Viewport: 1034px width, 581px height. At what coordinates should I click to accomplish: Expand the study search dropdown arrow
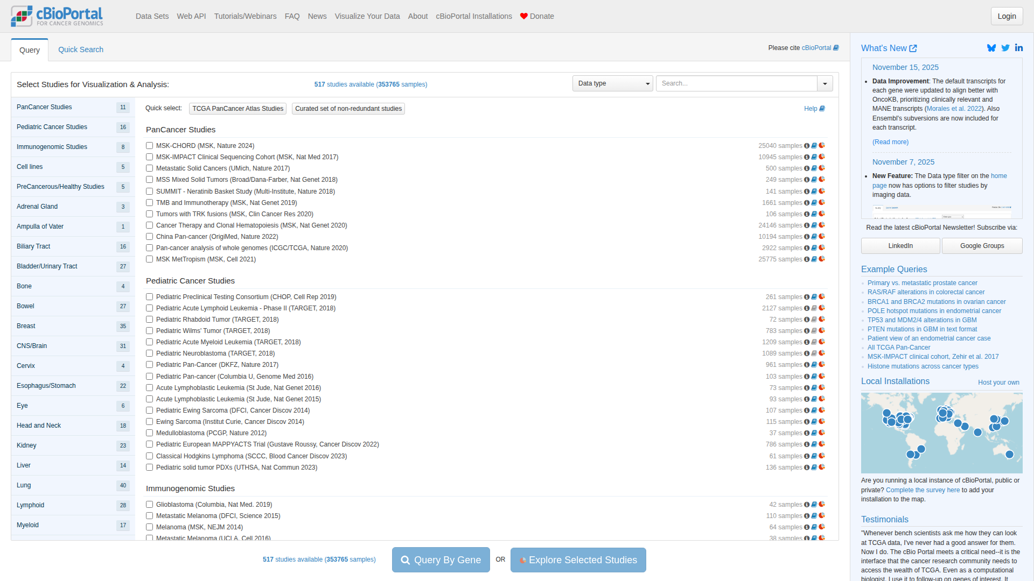[825, 83]
